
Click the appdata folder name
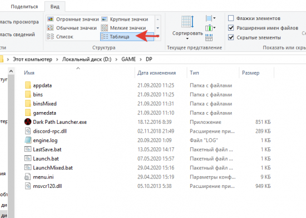(x=42, y=85)
